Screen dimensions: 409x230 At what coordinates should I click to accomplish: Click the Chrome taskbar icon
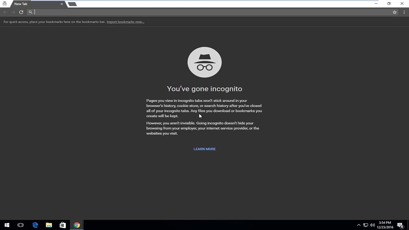77,225
